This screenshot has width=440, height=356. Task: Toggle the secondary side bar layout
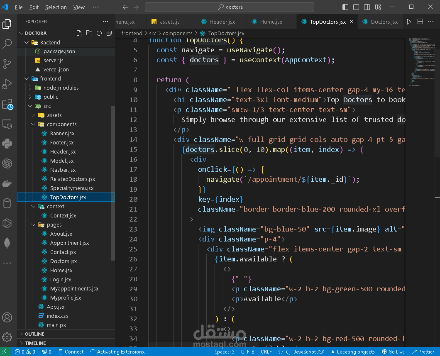[x=367, y=7]
